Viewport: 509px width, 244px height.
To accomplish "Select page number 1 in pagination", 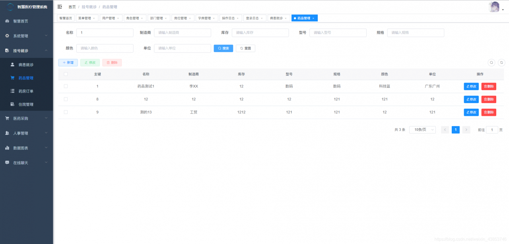I will pyautogui.click(x=456, y=130).
